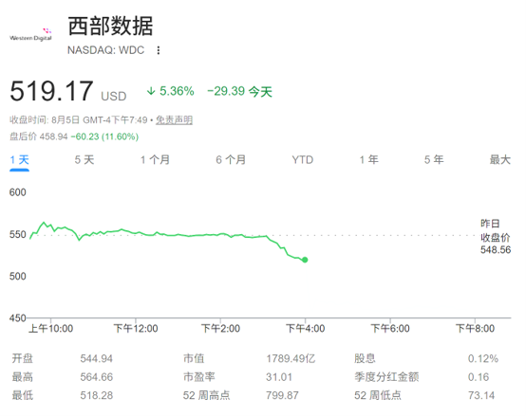Show the 1 年 chart
526x416 pixels.
369,160
